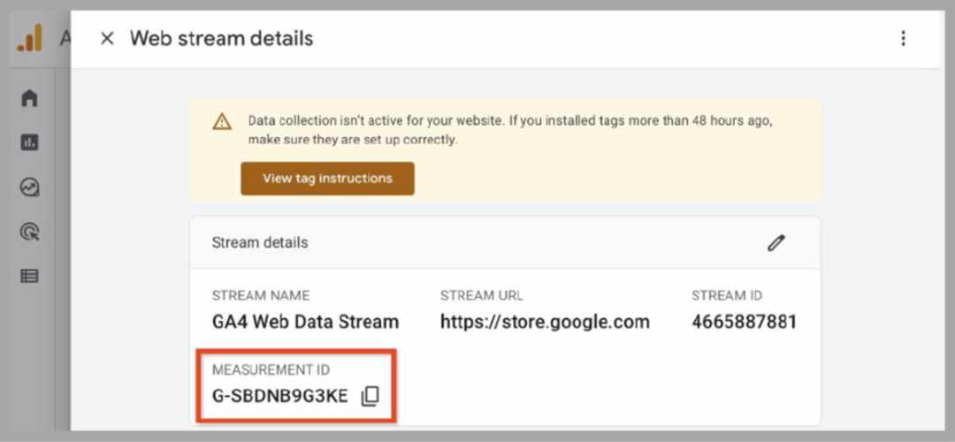Click the warning triangle icon
The height and width of the screenshot is (442, 955).
[x=222, y=122]
